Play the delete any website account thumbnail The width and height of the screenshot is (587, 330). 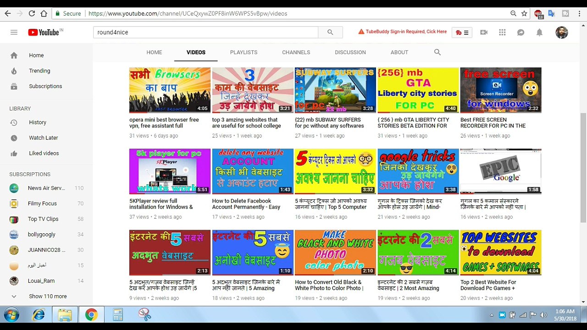pos(253,171)
